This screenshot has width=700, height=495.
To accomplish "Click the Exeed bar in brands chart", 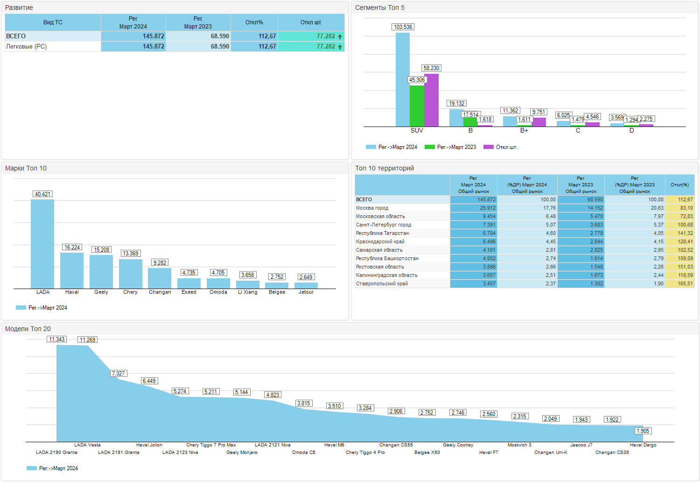I will point(189,283).
